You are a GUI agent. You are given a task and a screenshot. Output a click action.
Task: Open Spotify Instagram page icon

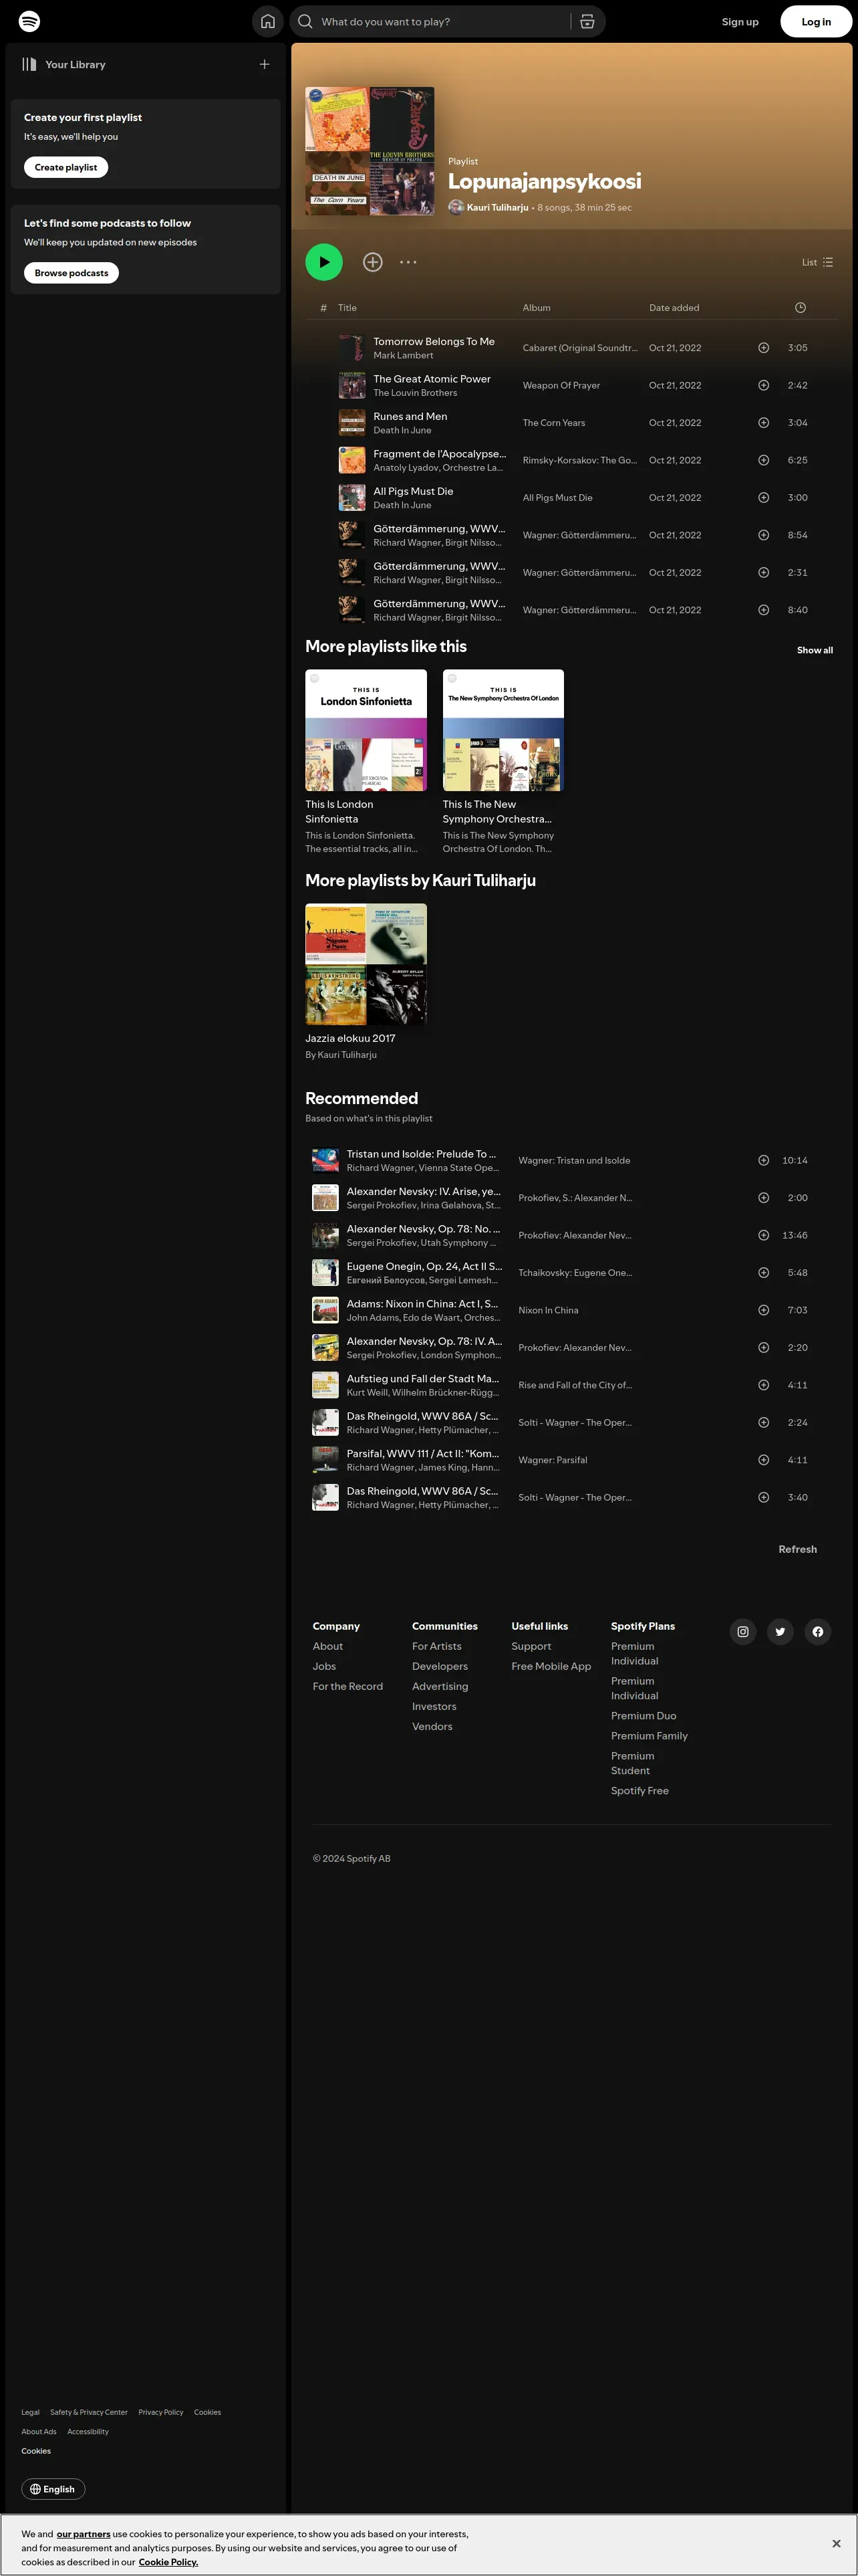click(743, 1632)
